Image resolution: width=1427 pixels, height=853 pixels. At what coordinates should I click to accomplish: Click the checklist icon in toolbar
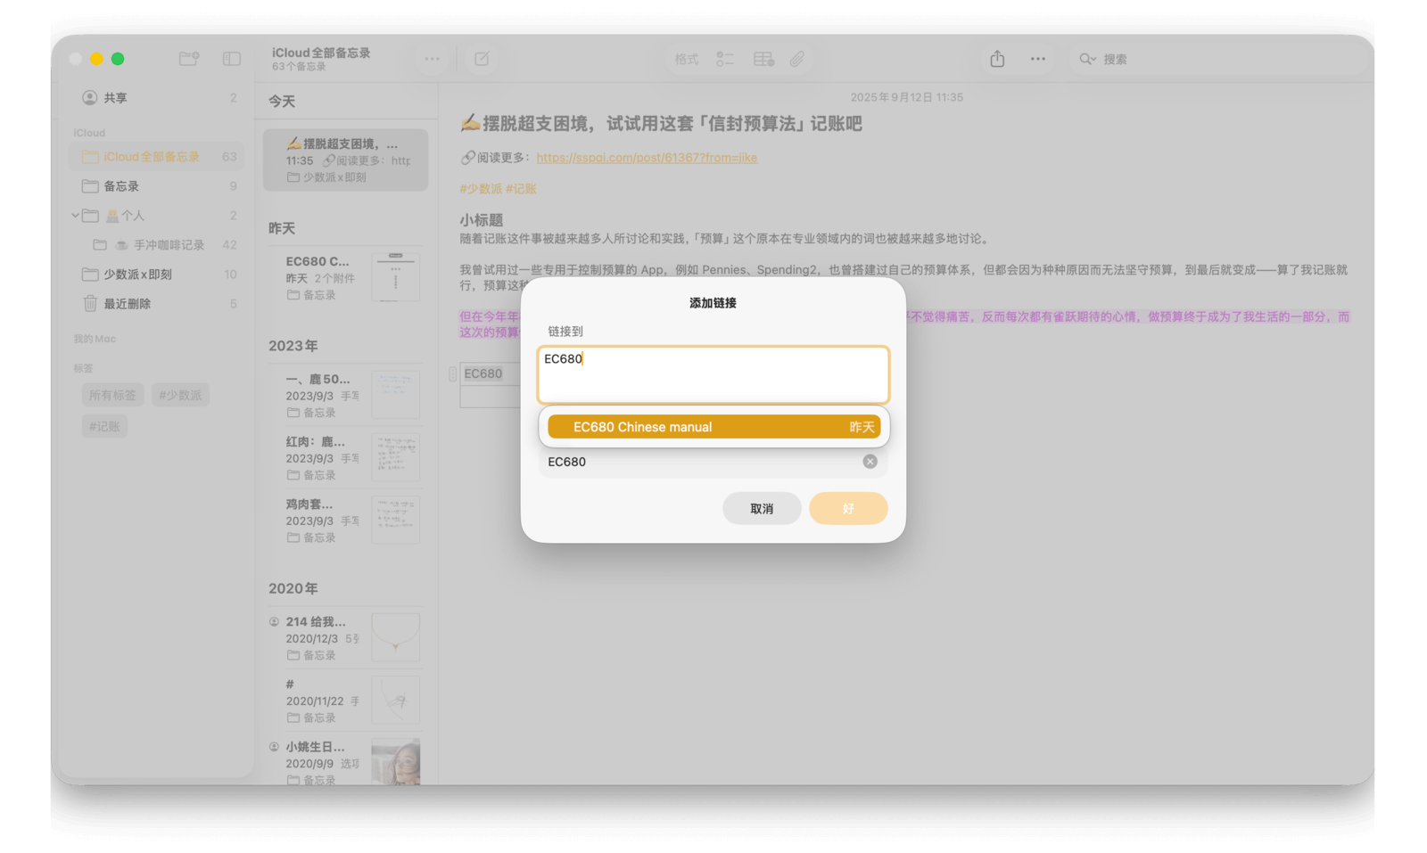point(725,59)
